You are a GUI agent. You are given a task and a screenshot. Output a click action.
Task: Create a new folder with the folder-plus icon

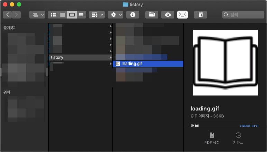(x=152, y=15)
